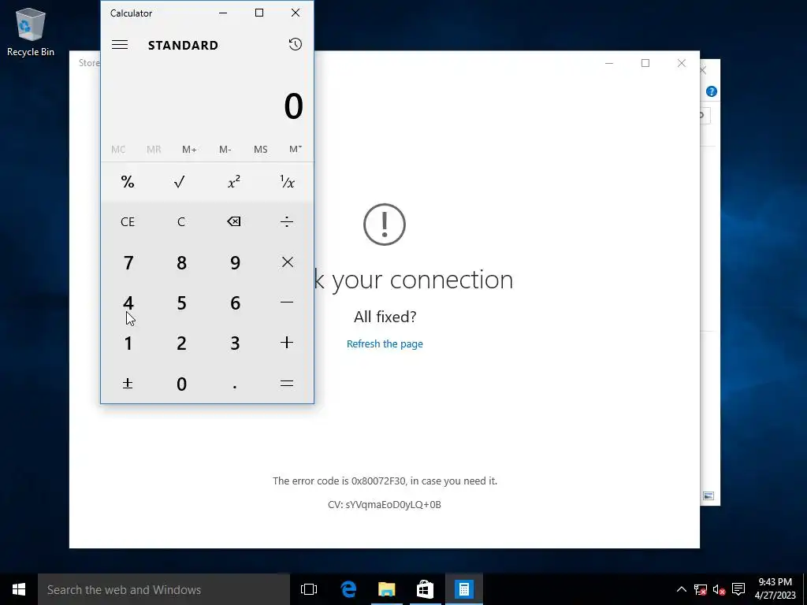807x605 pixels.
Task: Click the Search the web and Windows box
Action: pos(164,589)
